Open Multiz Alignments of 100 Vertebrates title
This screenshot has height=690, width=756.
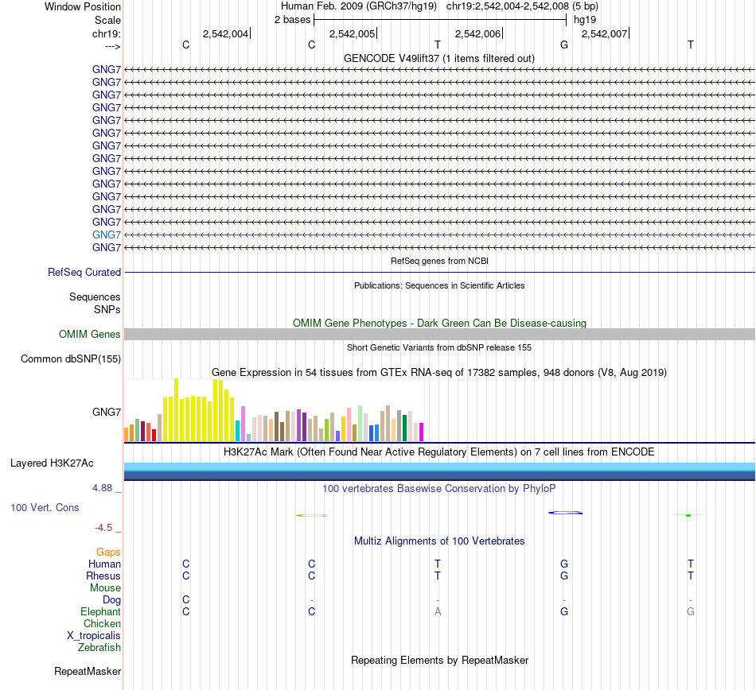(x=439, y=541)
